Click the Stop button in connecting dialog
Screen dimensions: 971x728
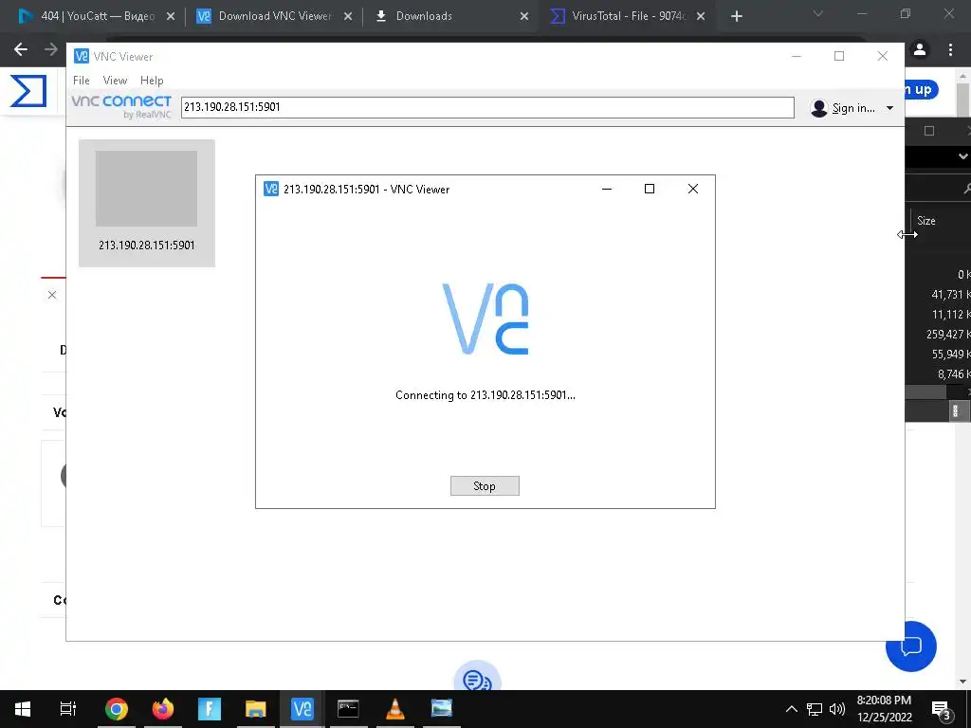tap(485, 486)
